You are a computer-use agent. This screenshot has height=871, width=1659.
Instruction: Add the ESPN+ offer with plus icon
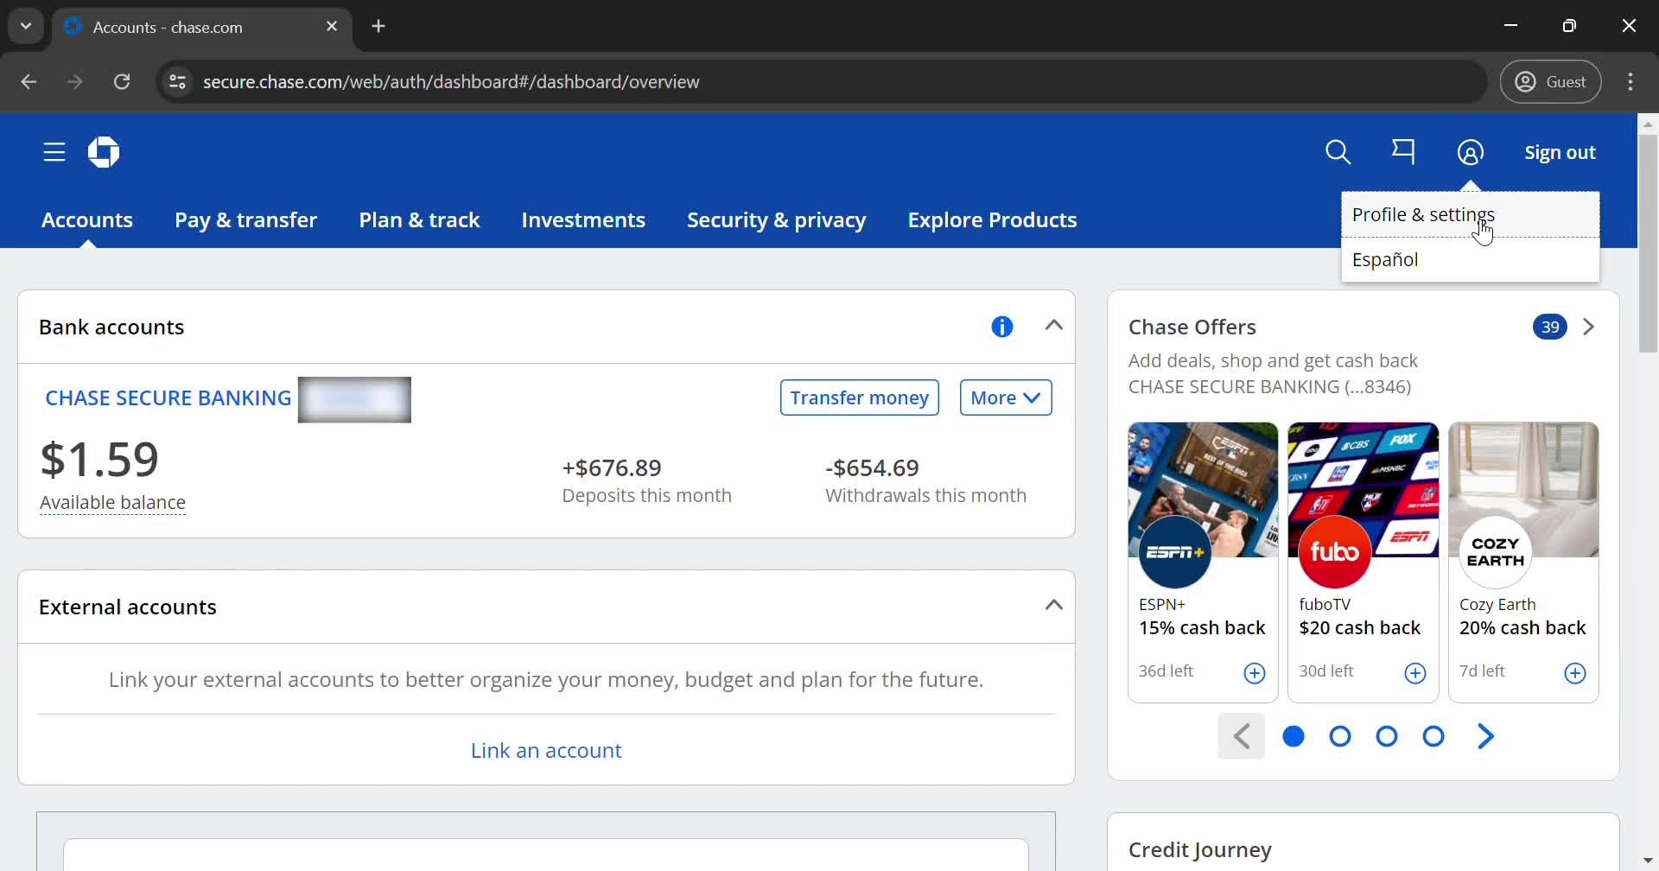tap(1254, 673)
